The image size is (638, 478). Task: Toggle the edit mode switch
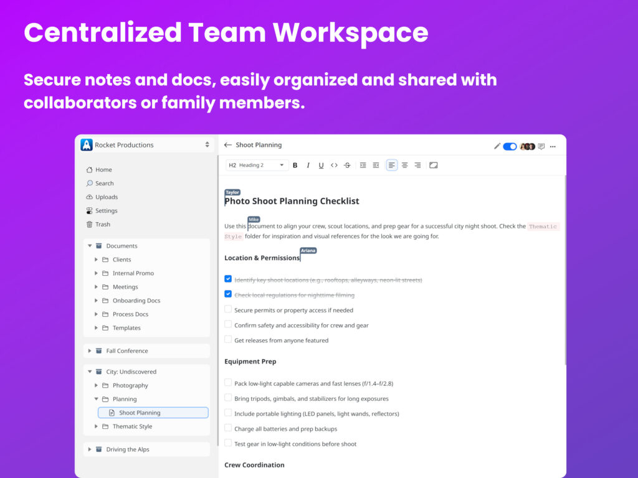tap(510, 147)
